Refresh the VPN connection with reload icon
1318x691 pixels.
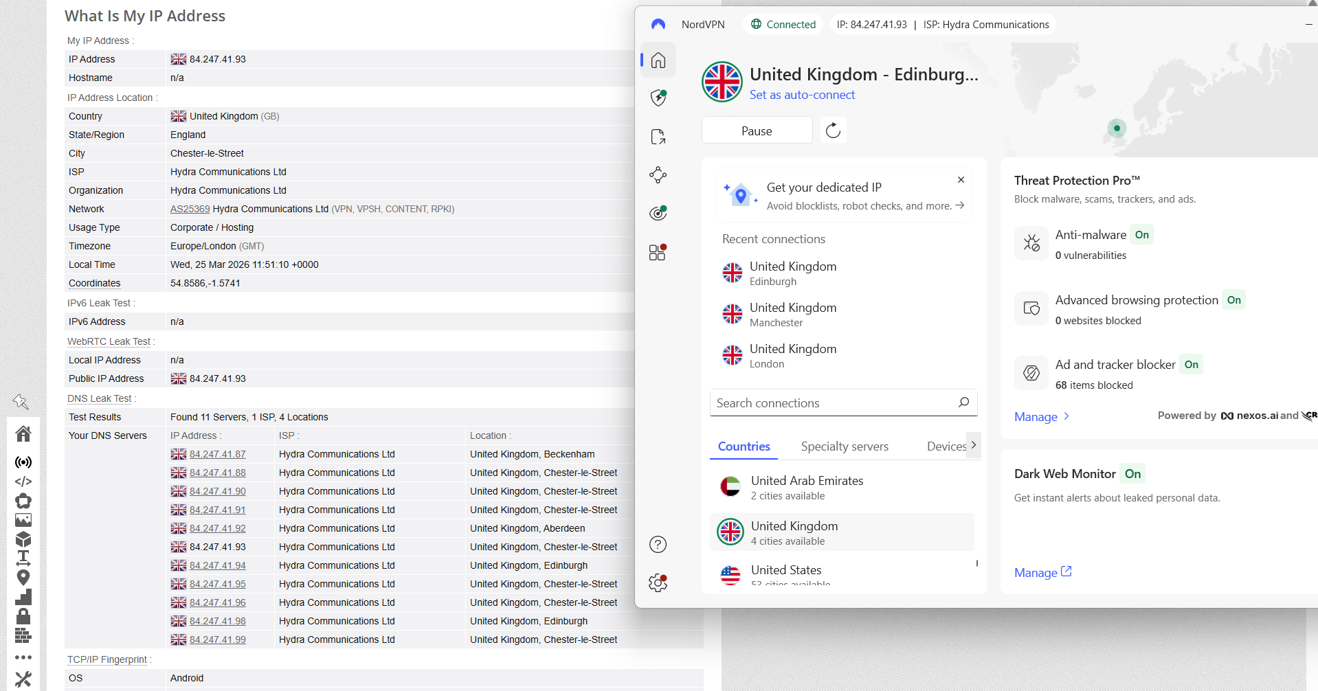pyautogui.click(x=832, y=130)
